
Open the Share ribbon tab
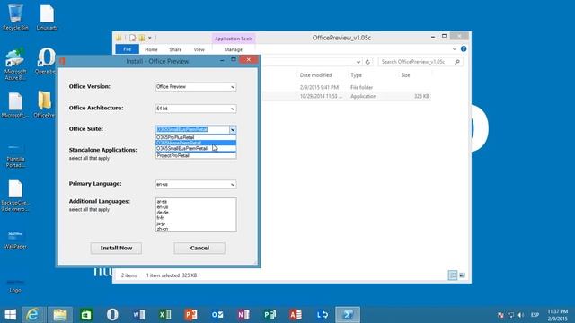point(175,49)
